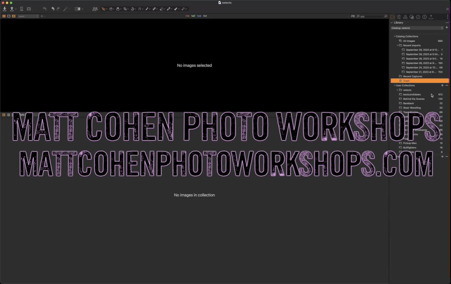Select the Pointer cursor tool
The width and height of the screenshot is (451, 284).
[103, 9]
